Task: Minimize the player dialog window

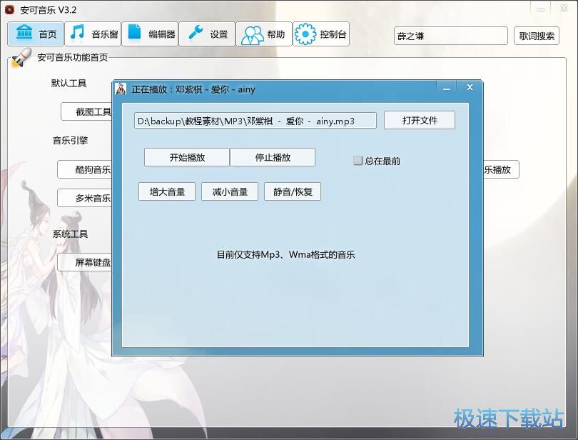Action: [447, 88]
